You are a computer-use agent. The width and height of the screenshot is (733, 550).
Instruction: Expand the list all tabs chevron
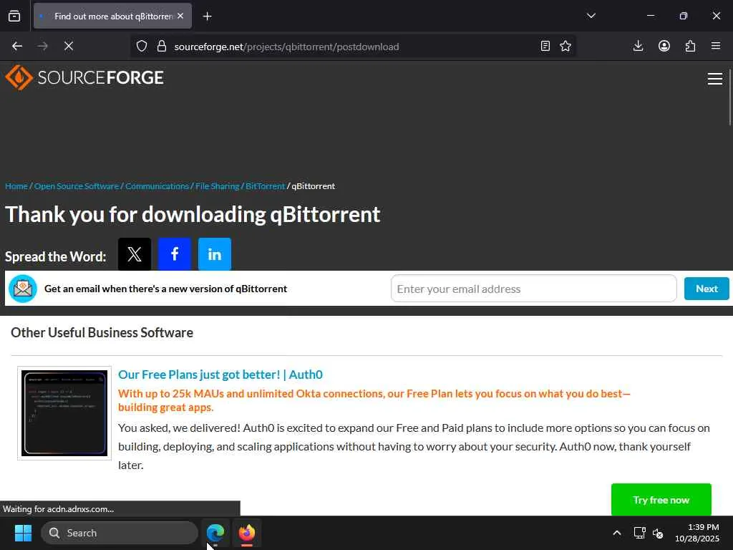pos(591,16)
